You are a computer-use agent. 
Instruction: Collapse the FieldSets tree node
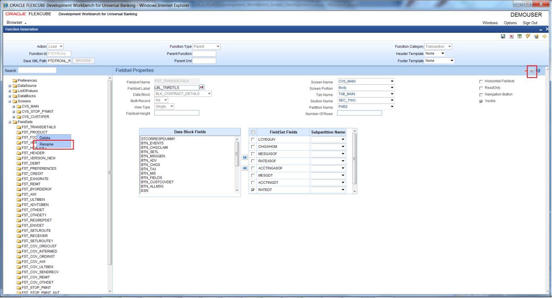9,122
